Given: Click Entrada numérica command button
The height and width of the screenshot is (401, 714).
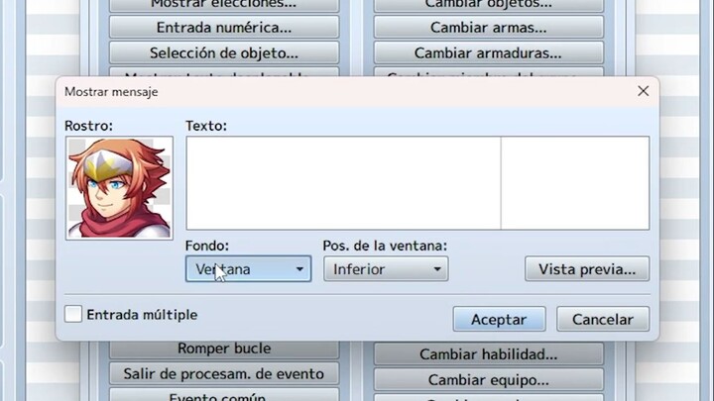Looking at the screenshot, I should pyautogui.click(x=224, y=28).
